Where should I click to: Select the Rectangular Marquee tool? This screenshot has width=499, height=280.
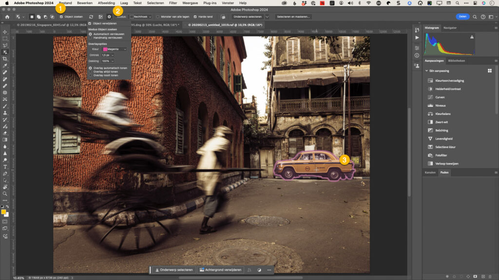[5, 39]
